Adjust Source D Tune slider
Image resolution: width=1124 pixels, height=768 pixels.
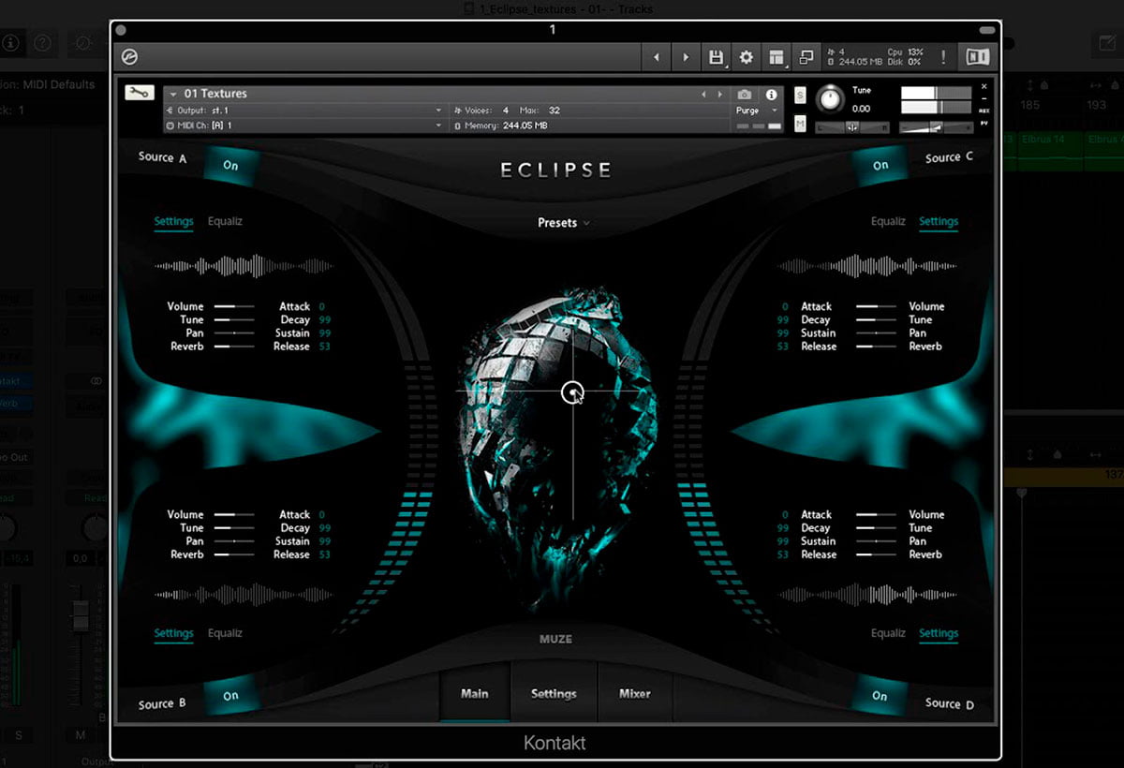[876, 528]
